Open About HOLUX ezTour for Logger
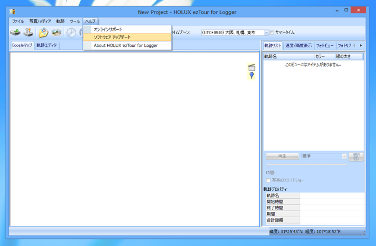The image size is (376, 246). coord(127,45)
